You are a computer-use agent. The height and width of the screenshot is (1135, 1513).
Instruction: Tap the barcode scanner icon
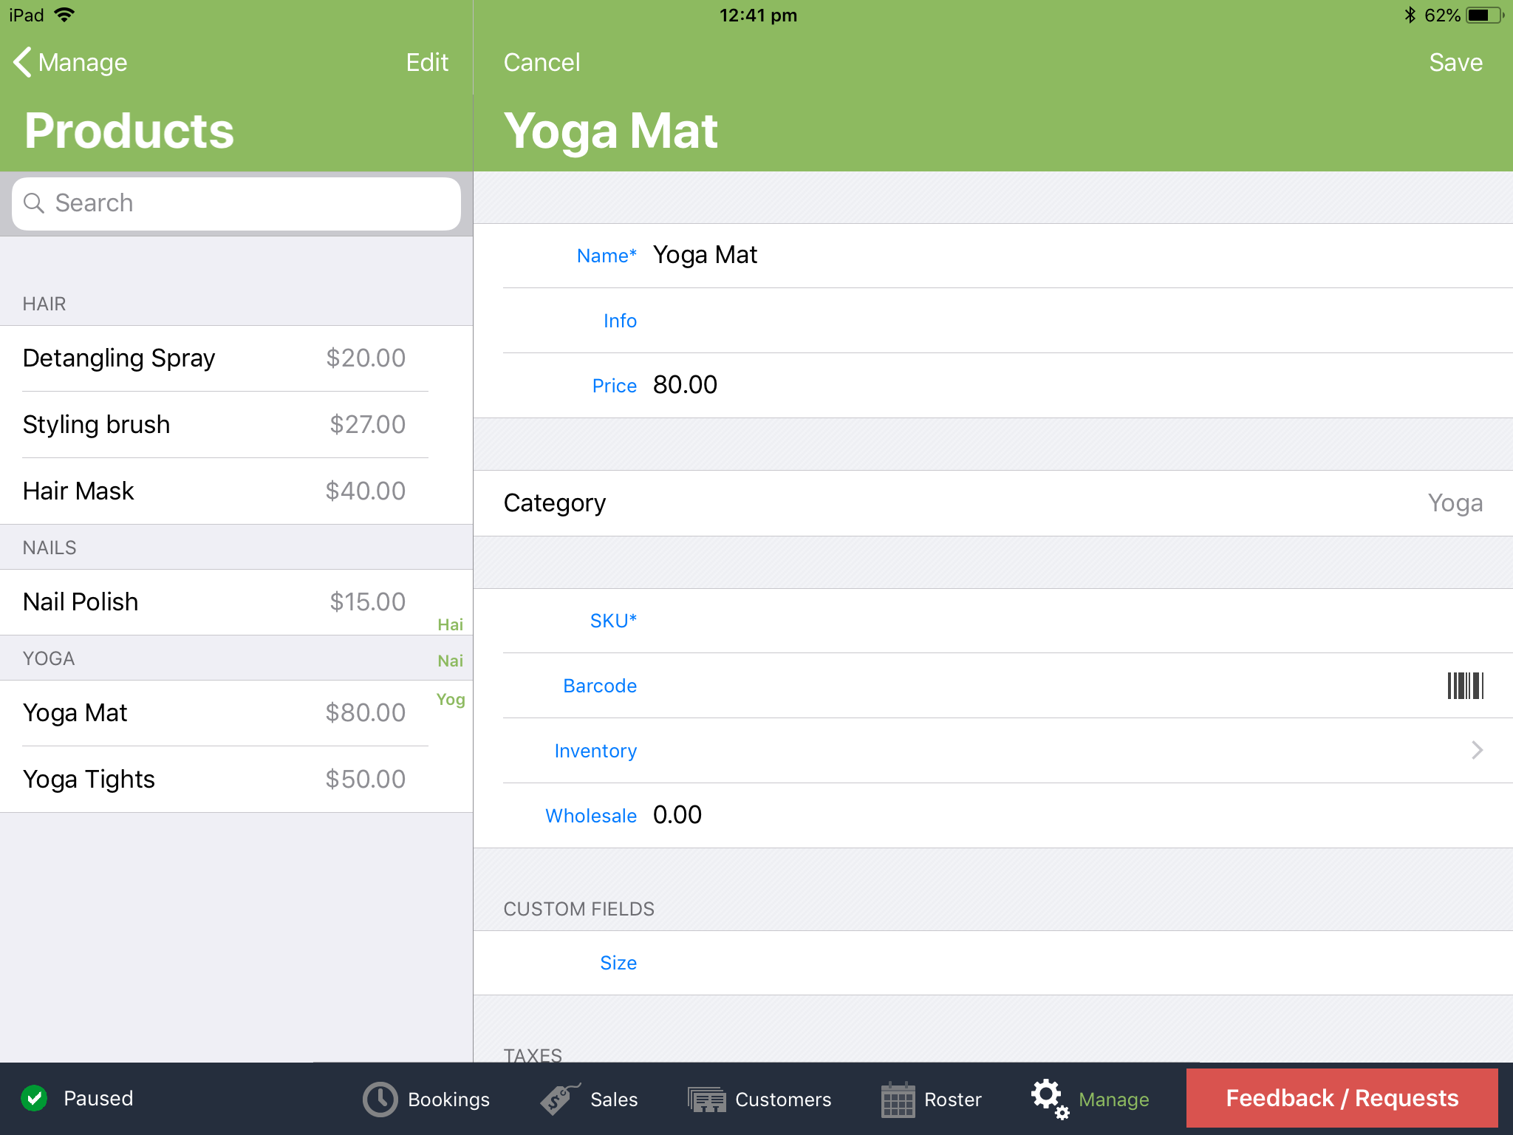1466,686
